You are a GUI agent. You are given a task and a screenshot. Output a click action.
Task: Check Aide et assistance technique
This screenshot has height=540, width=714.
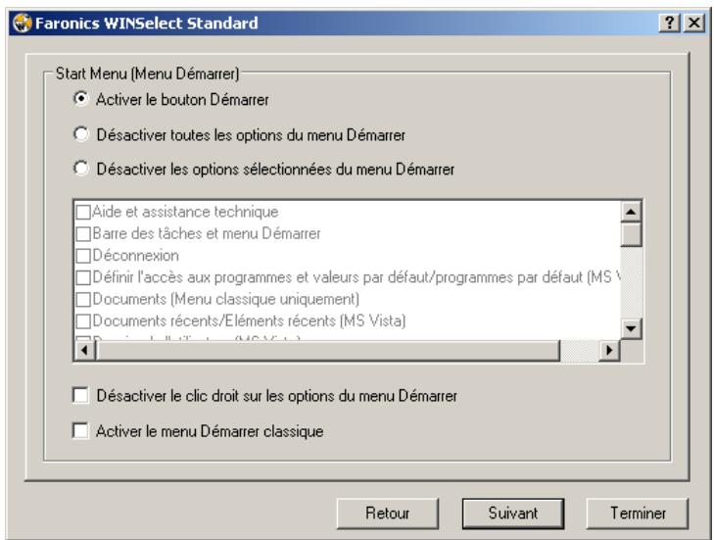click(83, 213)
